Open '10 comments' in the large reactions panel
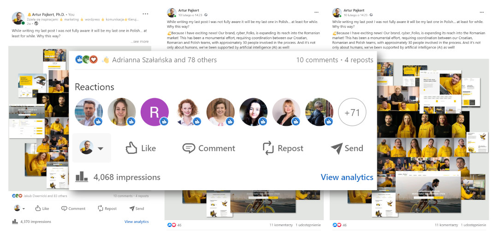 [x=317, y=60]
